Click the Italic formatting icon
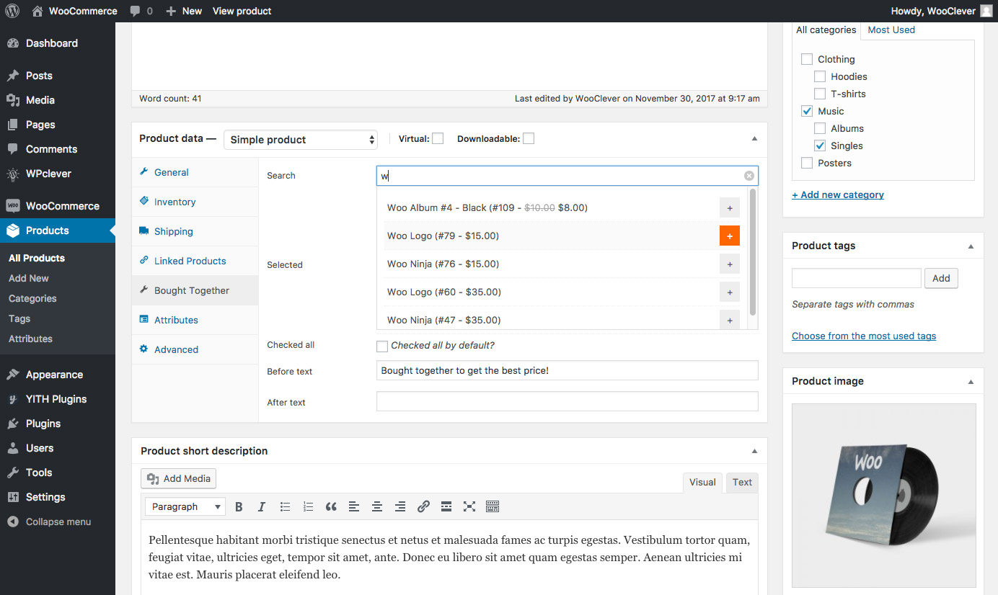This screenshot has height=595, width=998. click(262, 507)
